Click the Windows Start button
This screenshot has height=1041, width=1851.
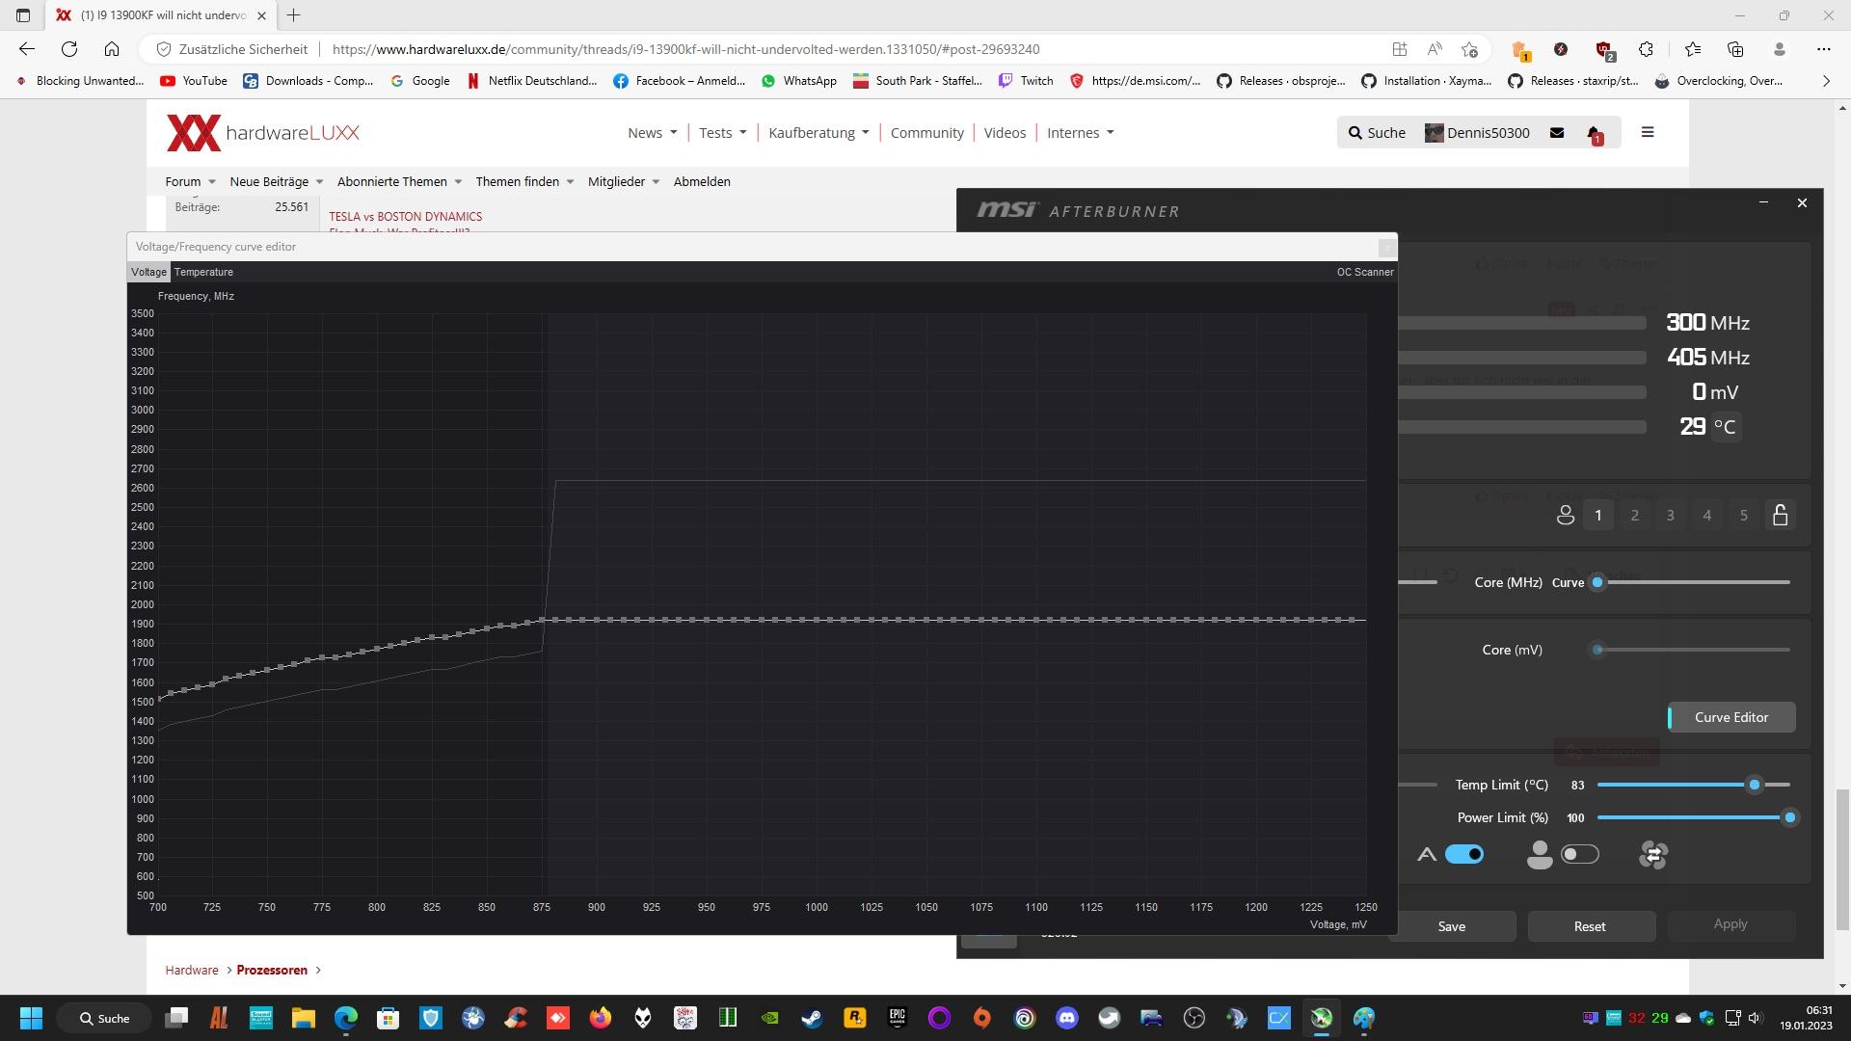pos(31,1018)
